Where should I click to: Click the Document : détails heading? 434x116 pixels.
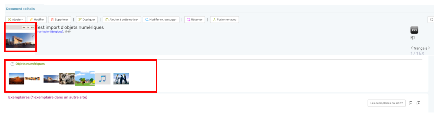click(x=20, y=9)
